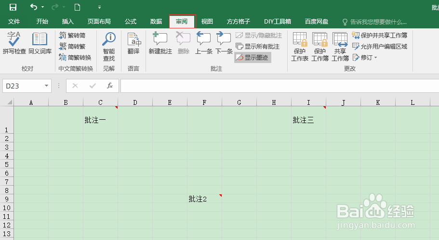
Task: Select the cell containing 批注一
Action: click(101, 120)
